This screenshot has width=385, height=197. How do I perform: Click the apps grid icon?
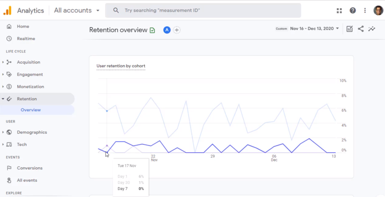click(339, 11)
